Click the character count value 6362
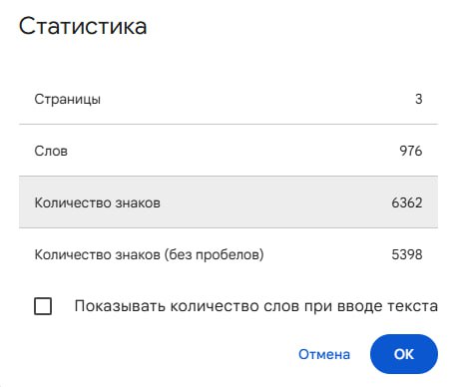The image size is (456, 387). point(407,202)
